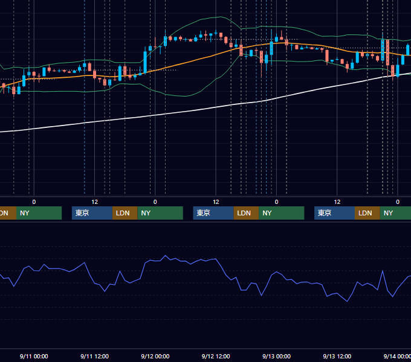This screenshot has width=411, height=362.
Task: Click the '0' hour label above 9/13 00:00
Action: point(277,202)
